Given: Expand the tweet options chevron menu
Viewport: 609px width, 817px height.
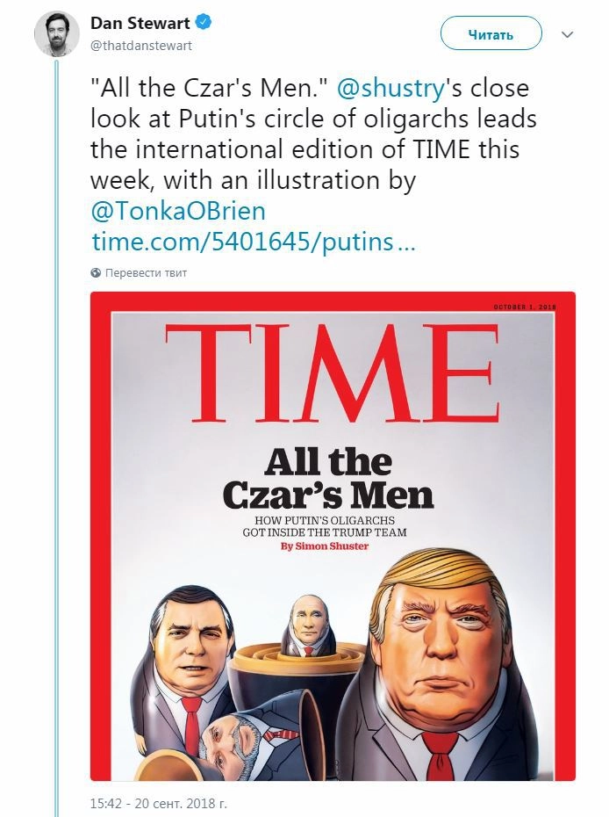Looking at the screenshot, I should [x=567, y=35].
